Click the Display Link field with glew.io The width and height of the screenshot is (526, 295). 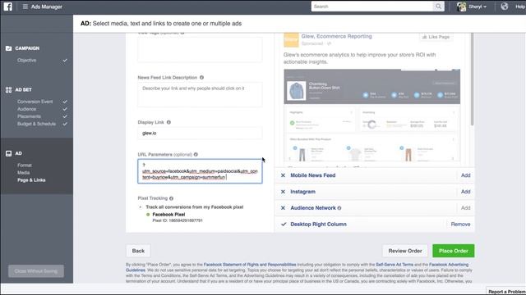(200, 133)
